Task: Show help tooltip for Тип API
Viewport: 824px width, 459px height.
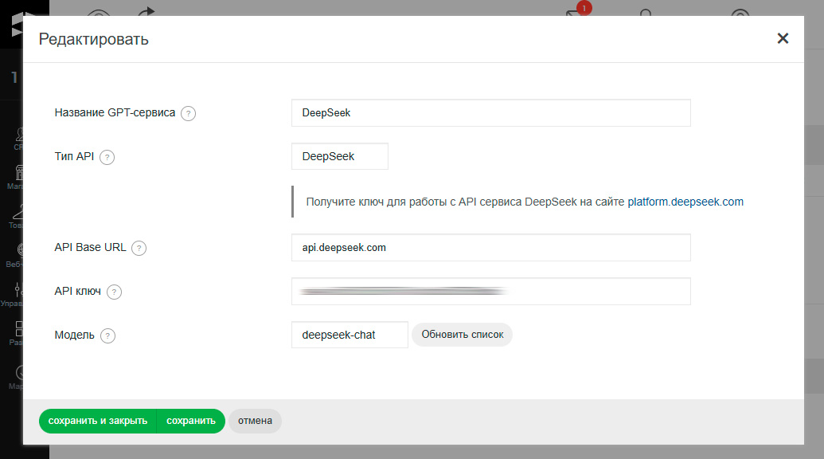Action: click(x=107, y=157)
